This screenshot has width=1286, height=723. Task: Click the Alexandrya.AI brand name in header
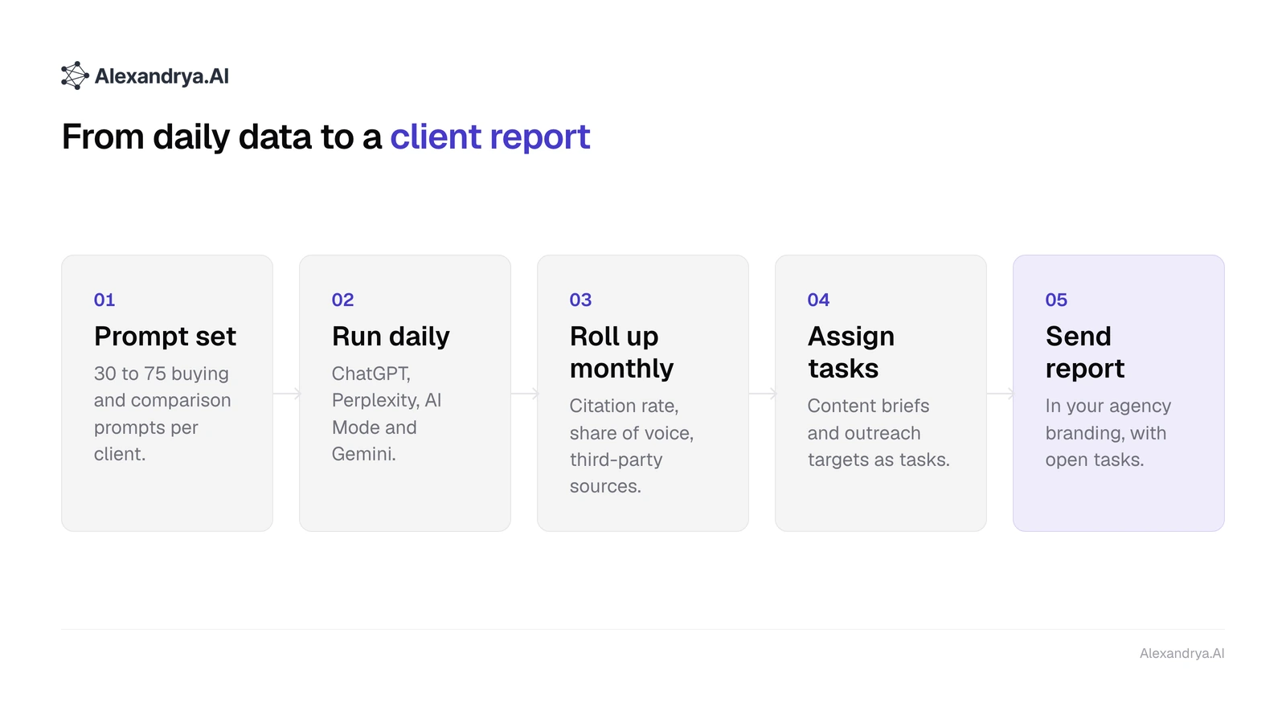(x=162, y=76)
